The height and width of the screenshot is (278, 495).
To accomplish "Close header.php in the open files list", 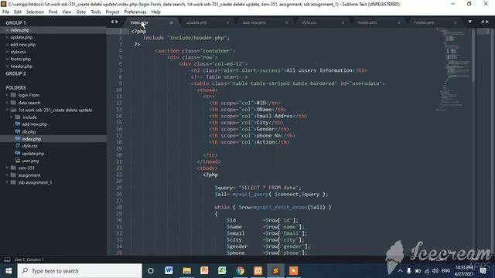I will [7, 66].
